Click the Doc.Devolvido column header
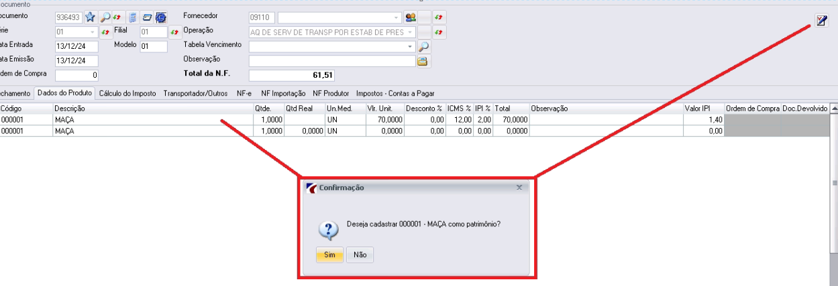The height and width of the screenshot is (286, 838). (x=805, y=108)
